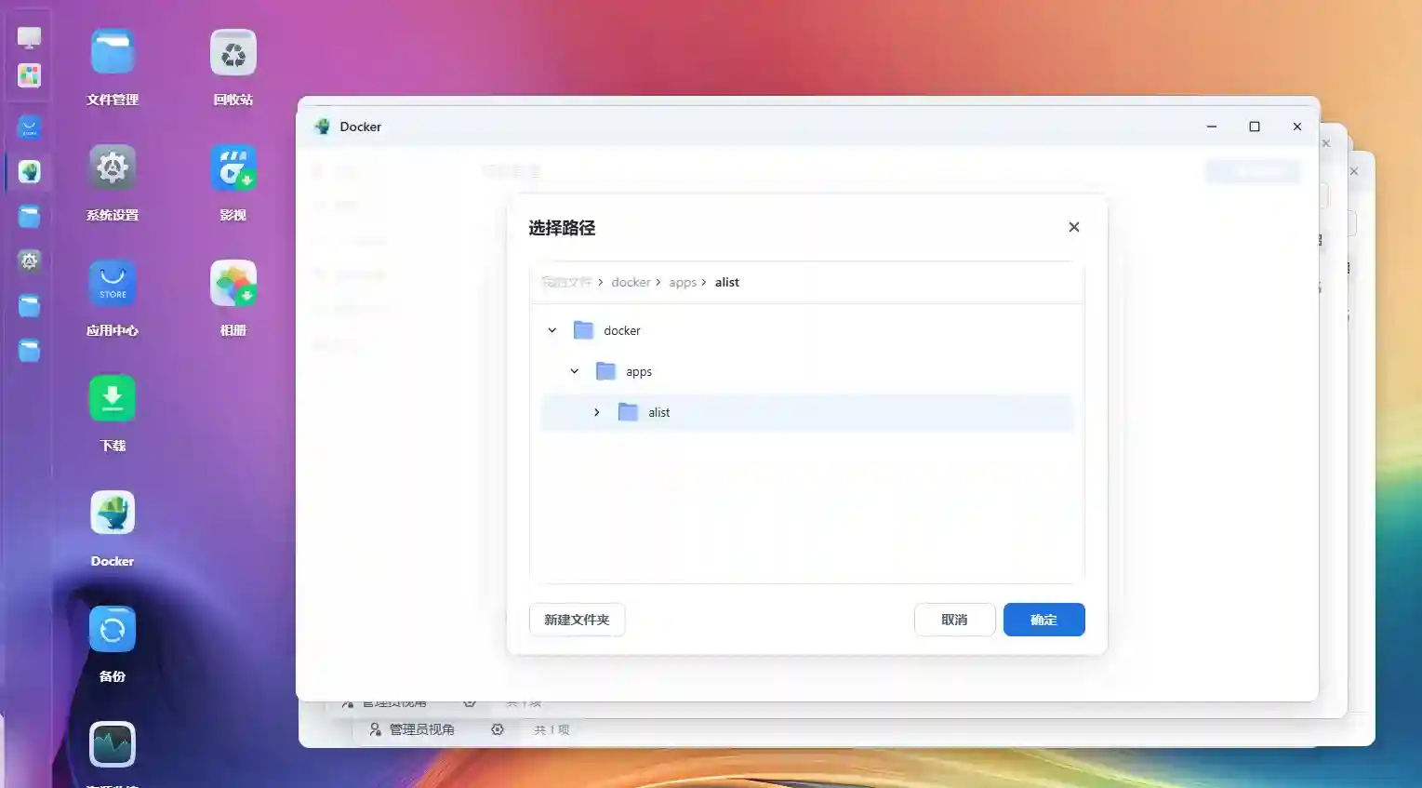Open the 系统设置 desktop icon
Image resolution: width=1422 pixels, height=788 pixels.
pyautogui.click(x=113, y=168)
